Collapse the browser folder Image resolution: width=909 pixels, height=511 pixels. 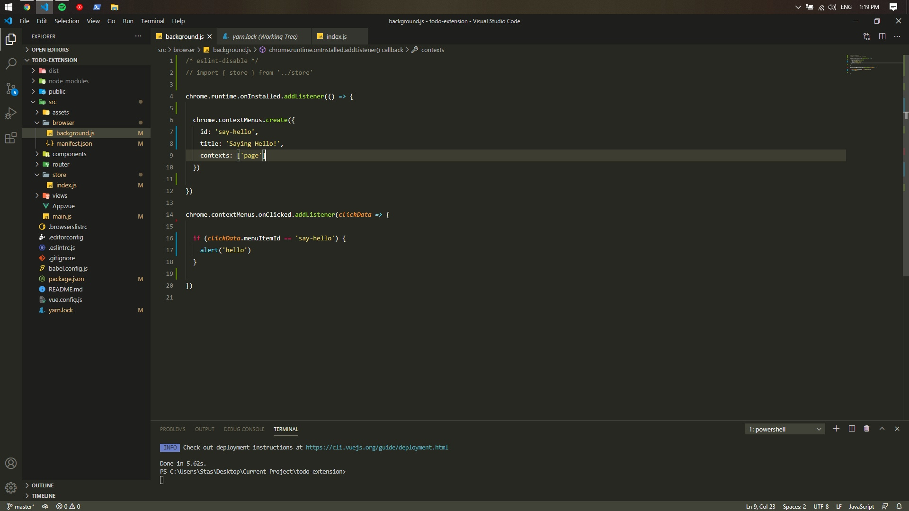click(x=87, y=123)
